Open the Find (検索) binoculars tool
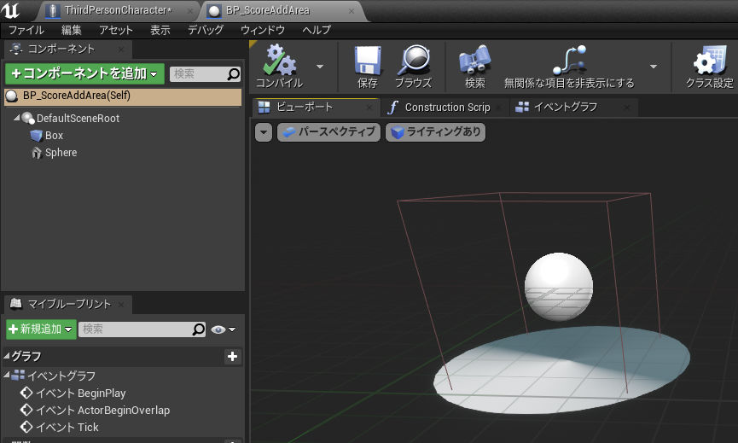Screen dimensions: 738x443 click(475, 67)
